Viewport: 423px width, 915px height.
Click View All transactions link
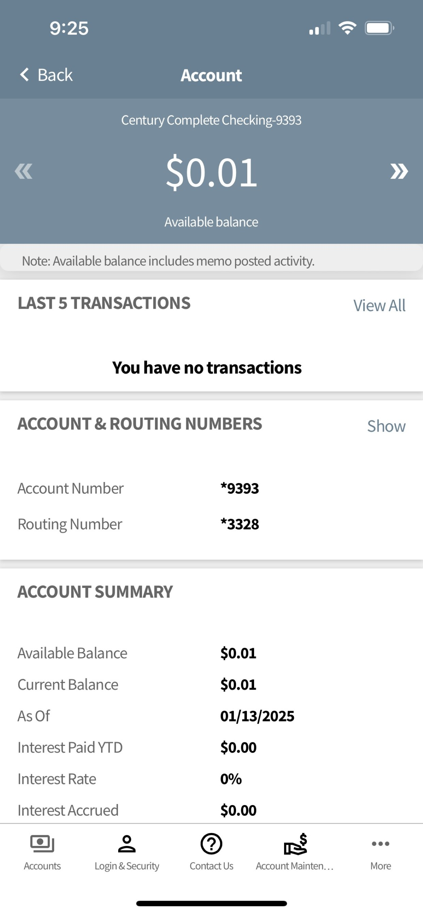point(379,305)
